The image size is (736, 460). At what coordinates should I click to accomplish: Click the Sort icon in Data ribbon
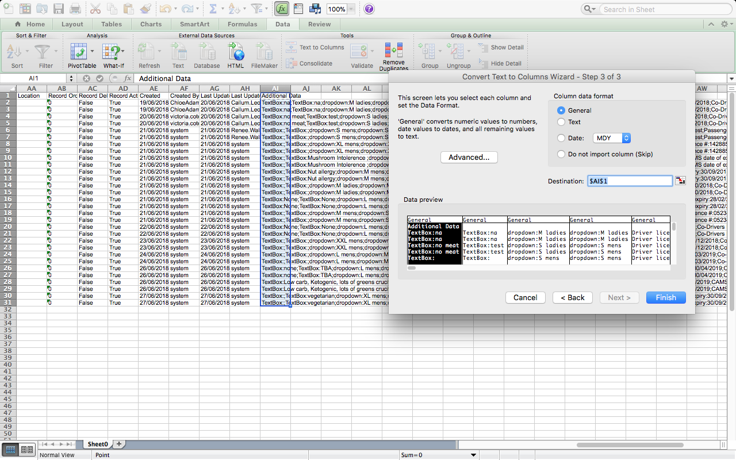(14, 52)
